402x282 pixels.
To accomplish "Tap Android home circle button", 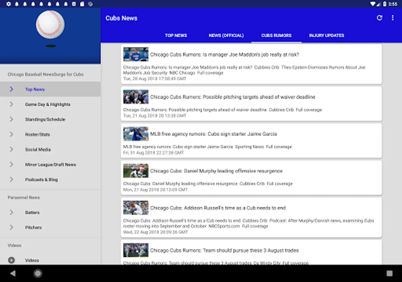I will point(38,274).
